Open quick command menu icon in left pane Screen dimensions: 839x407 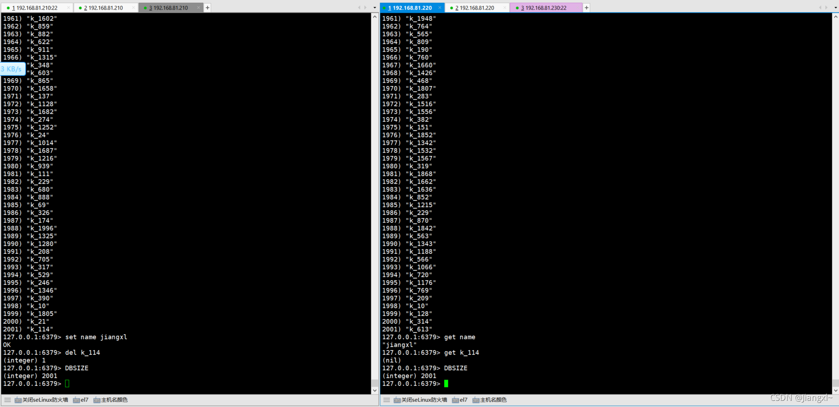pyautogui.click(x=8, y=400)
